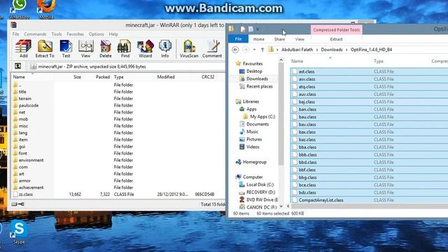The width and height of the screenshot is (448, 252).
Task: Select the achievement folder in WinRAR
Action: tap(31, 188)
